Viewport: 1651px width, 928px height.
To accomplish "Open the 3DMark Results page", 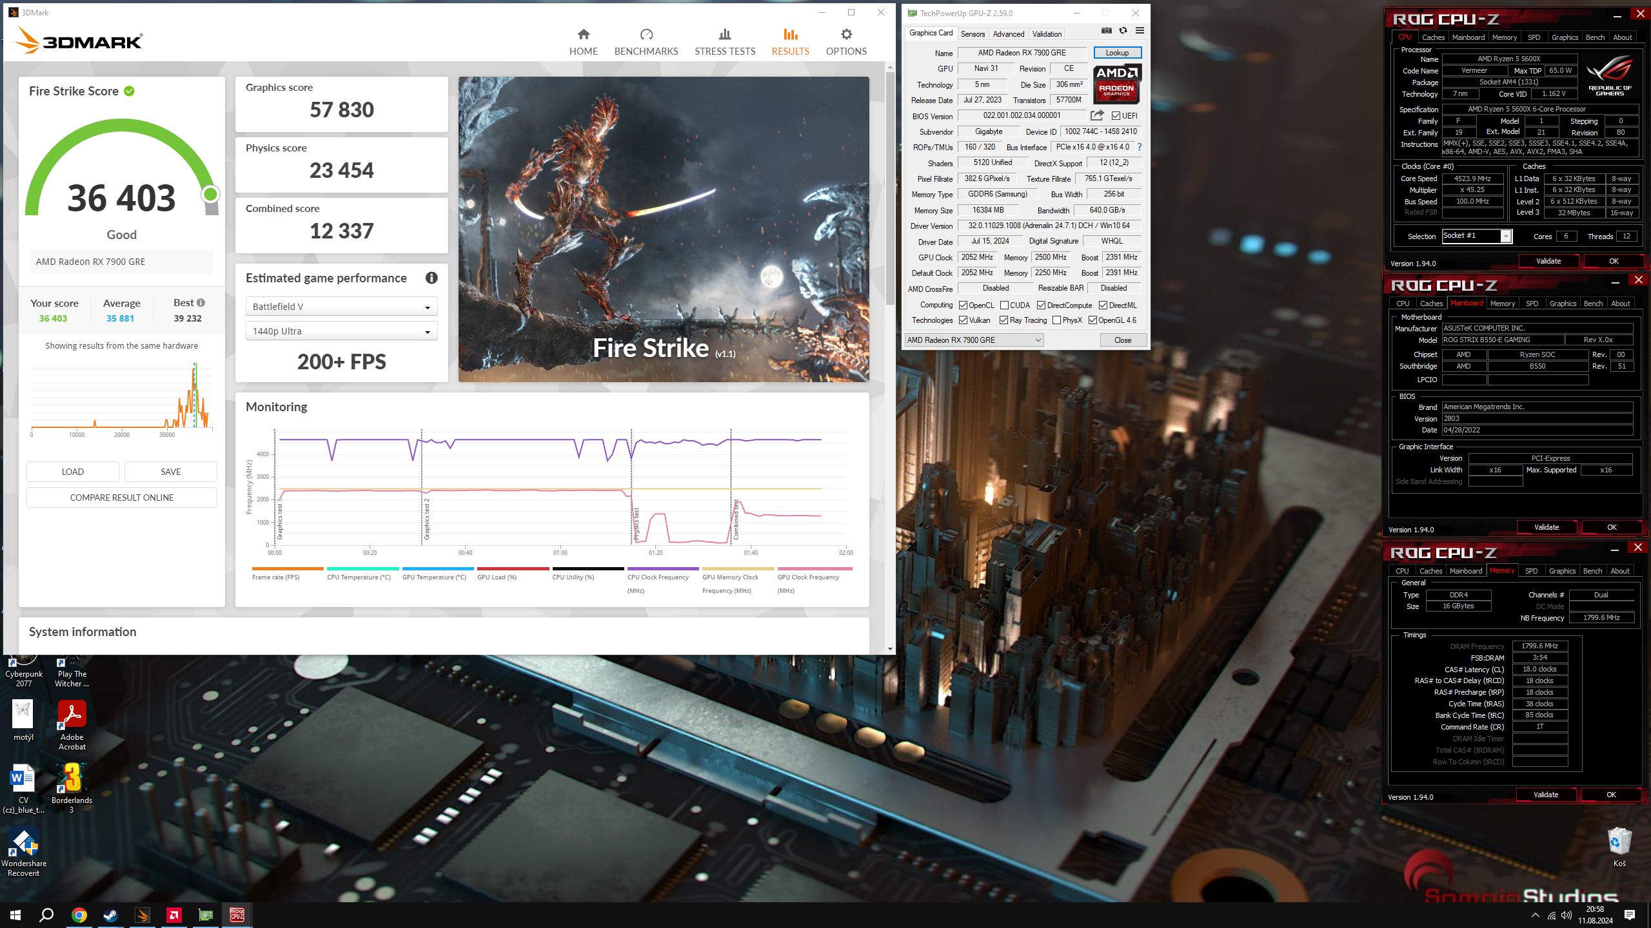I will [x=790, y=42].
